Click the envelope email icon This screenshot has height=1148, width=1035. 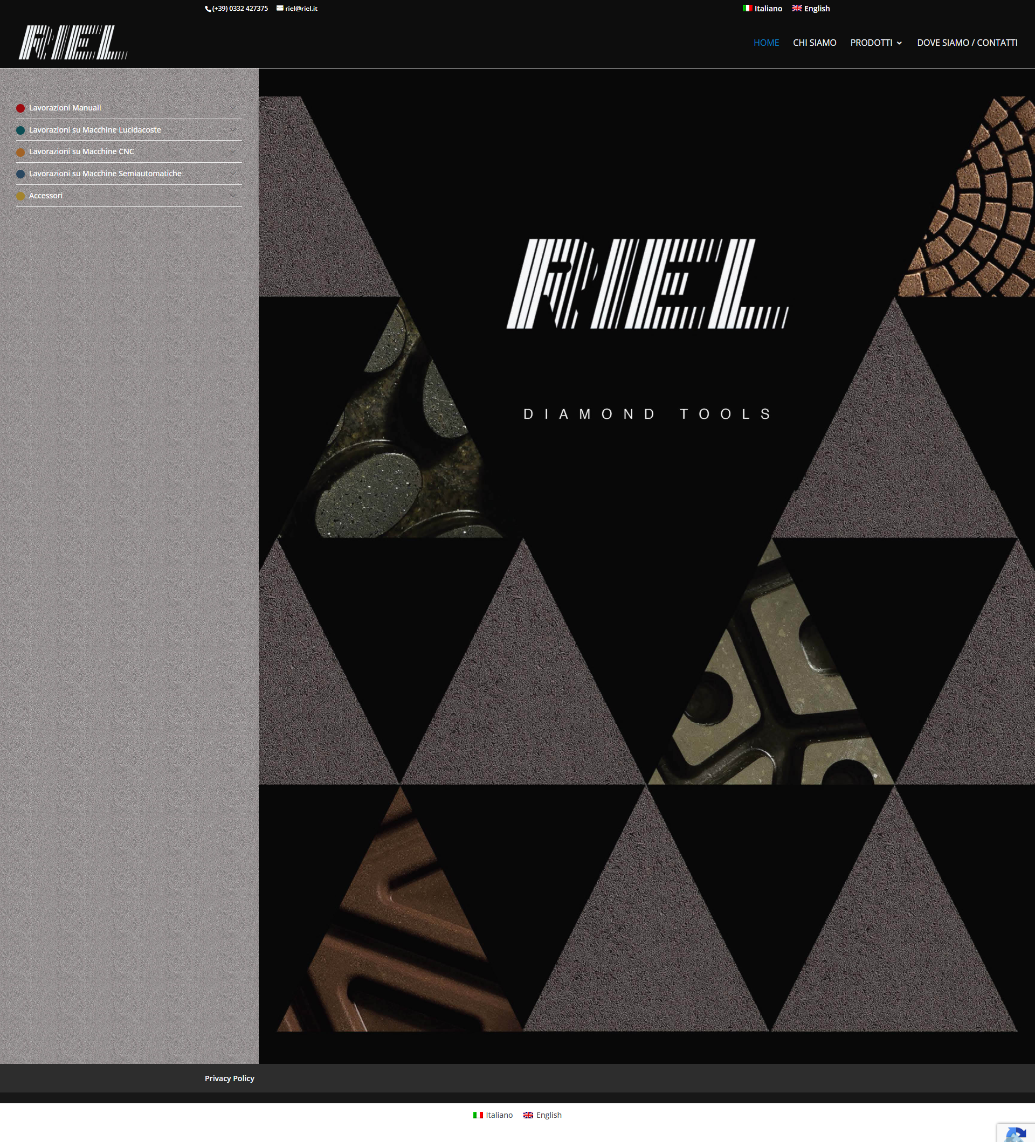pyautogui.click(x=280, y=8)
